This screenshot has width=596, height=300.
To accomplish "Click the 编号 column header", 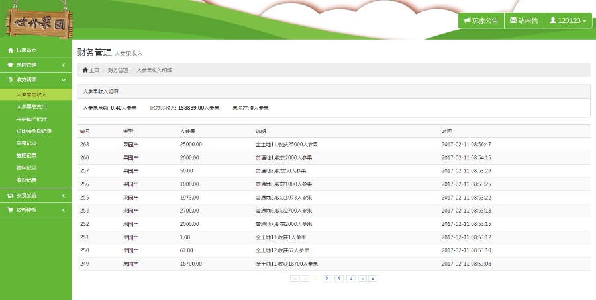I will [x=85, y=131].
